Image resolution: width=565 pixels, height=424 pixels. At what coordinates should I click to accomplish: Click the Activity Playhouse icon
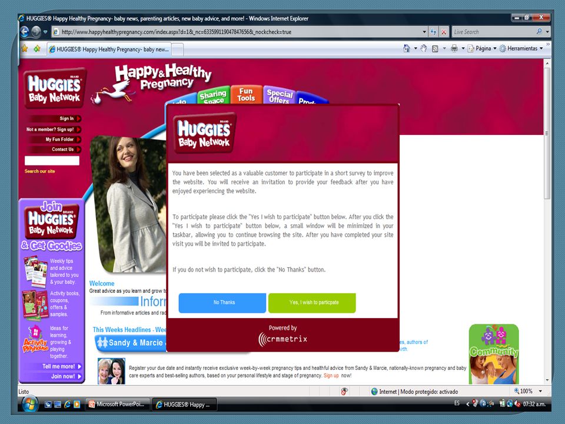[x=35, y=339]
